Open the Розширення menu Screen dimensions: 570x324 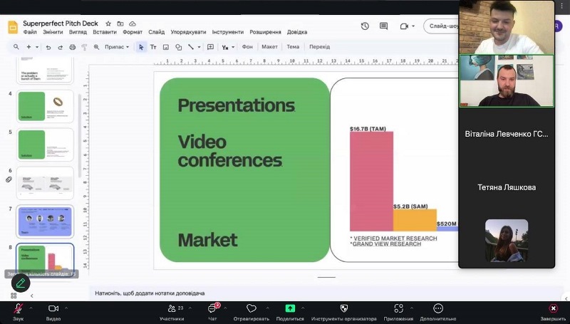pyautogui.click(x=265, y=32)
